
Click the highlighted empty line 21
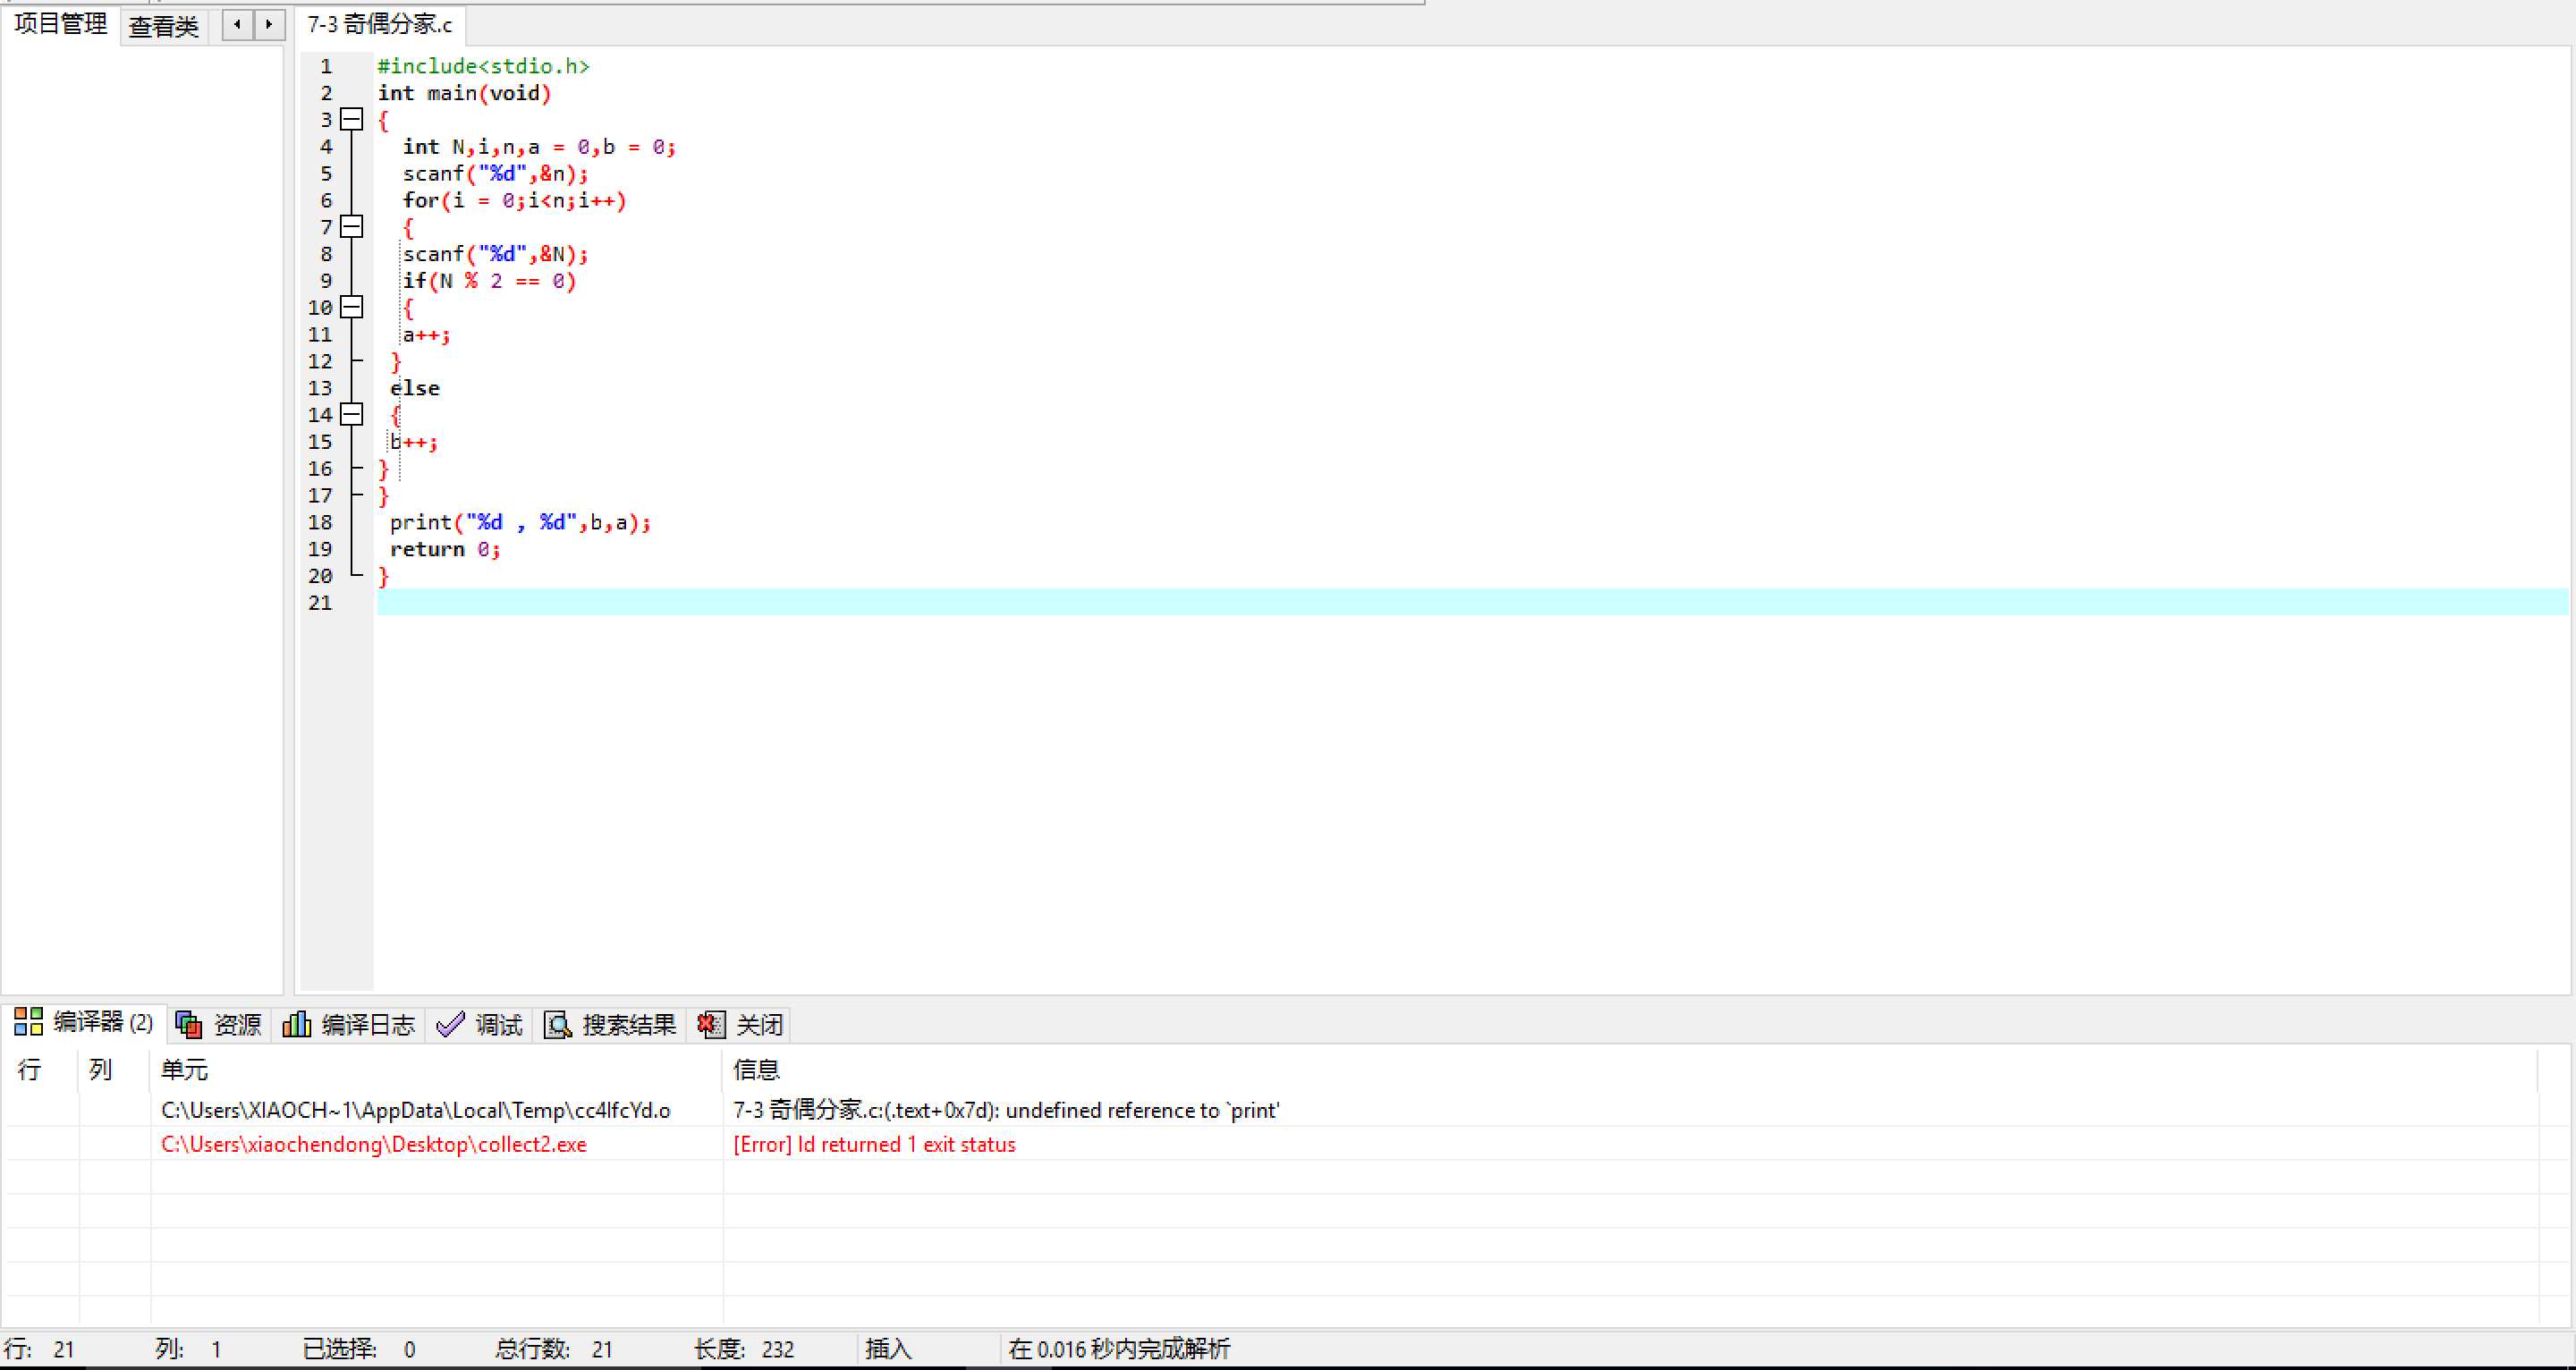point(1472,602)
